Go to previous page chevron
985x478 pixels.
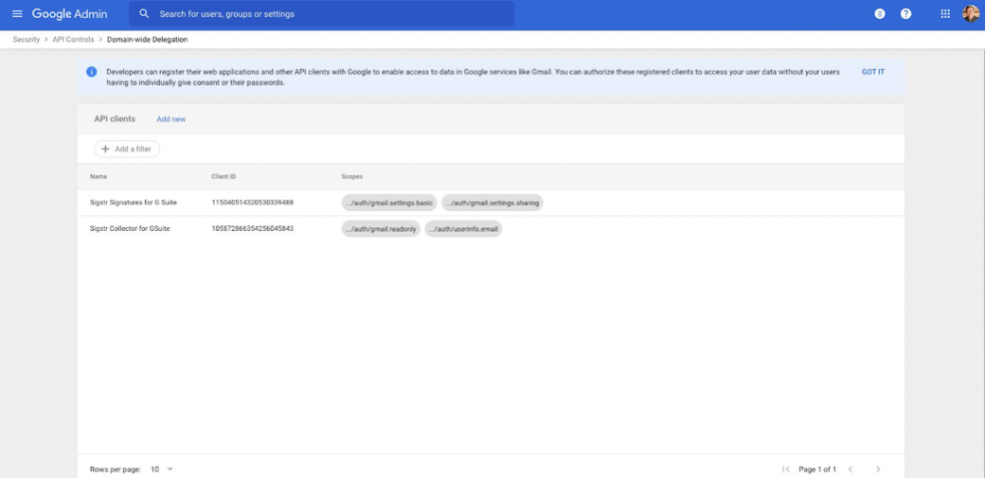850,469
